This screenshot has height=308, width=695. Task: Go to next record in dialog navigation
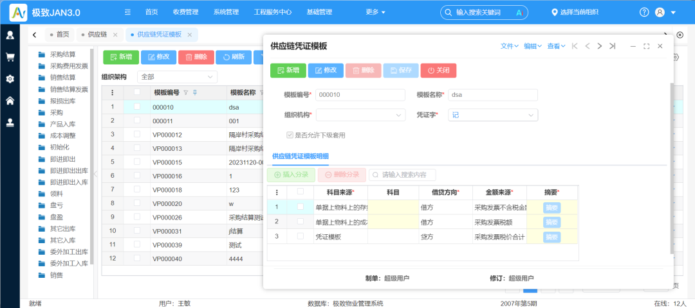point(600,46)
